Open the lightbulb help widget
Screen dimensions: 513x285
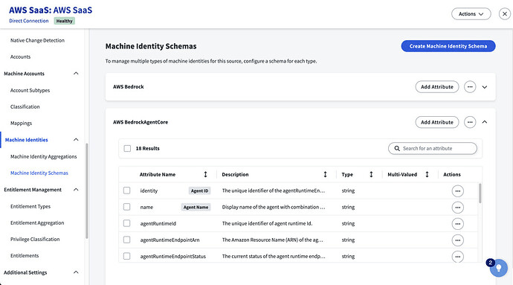[498, 268]
